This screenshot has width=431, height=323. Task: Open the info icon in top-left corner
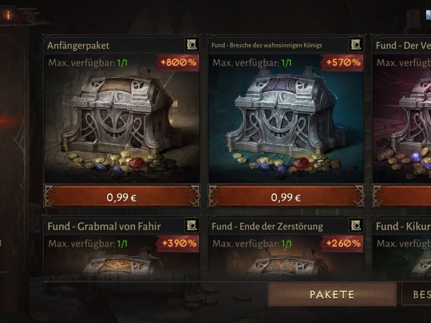(8, 15)
